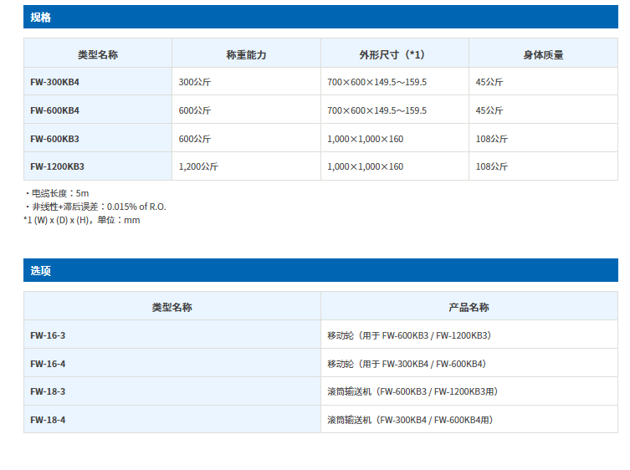Viewport: 630px width, 470px height.
Task: Select the FW-1200KB3 model name cell
Action: [x=98, y=166]
